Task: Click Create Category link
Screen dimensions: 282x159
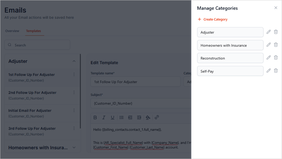Action: 213,19
